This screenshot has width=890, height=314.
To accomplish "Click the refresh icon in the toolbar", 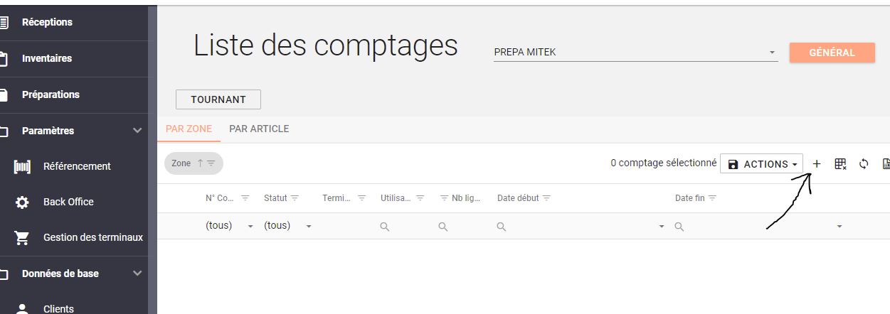I will click(864, 164).
